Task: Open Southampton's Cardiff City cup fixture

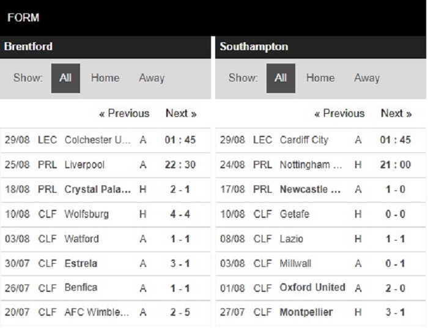Action: [x=321, y=140]
